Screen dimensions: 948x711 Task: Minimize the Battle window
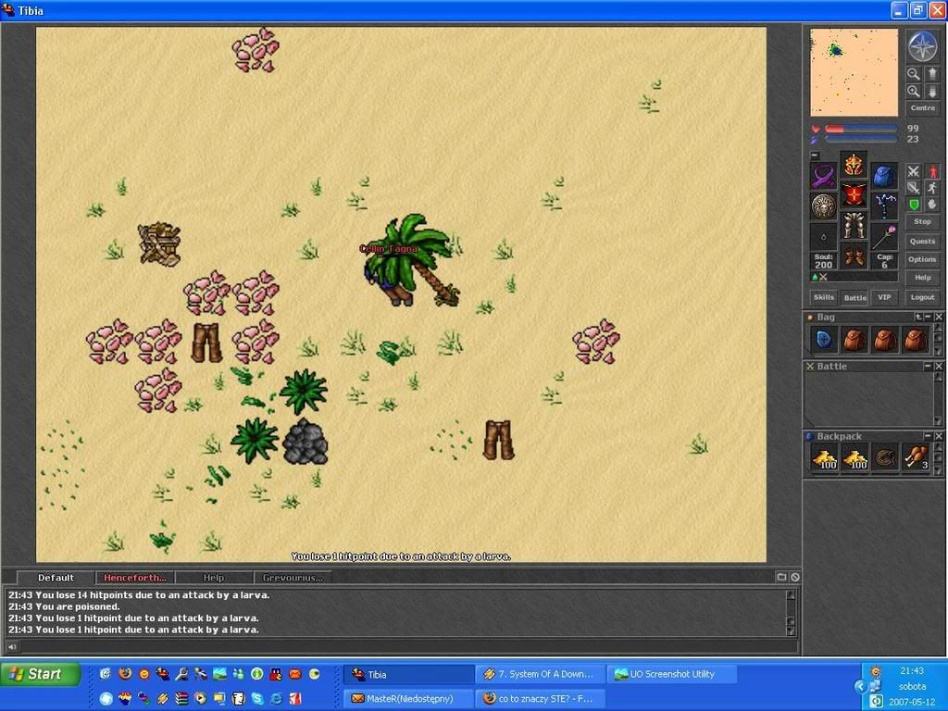pyautogui.click(x=928, y=367)
